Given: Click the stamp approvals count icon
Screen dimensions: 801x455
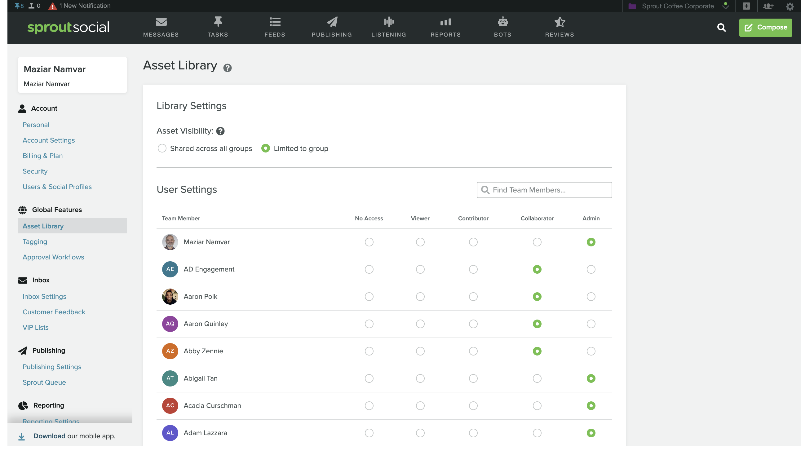Looking at the screenshot, I should (34, 6).
